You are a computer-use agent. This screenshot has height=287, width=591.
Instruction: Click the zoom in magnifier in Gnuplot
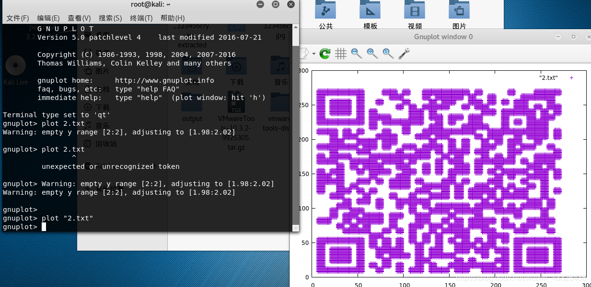(x=372, y=54)
